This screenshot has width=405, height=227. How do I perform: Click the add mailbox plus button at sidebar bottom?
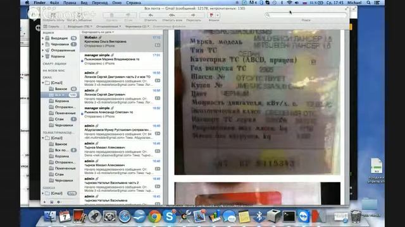[x=44, y=202]
